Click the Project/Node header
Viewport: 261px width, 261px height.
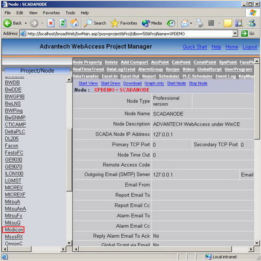point(37,71)
